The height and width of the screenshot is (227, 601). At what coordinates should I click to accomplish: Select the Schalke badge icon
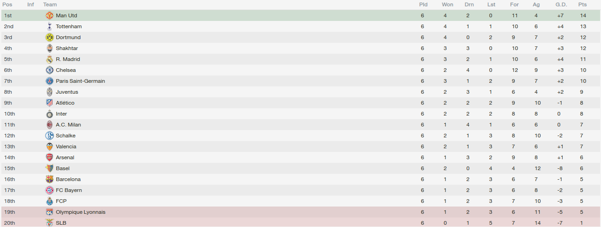(50, 136)
